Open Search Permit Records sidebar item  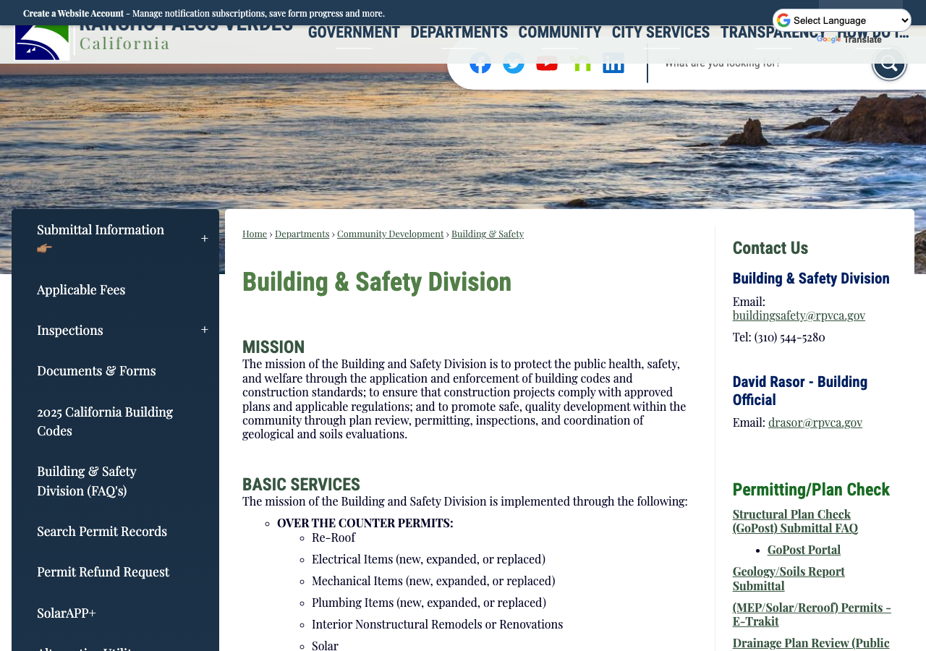pos(102,531)
